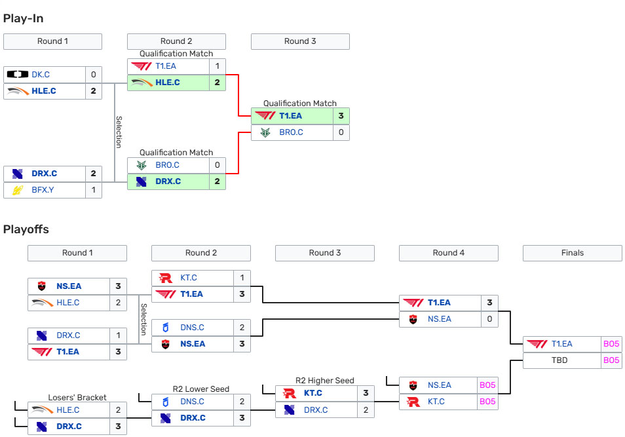The height and width of the screenshot is (437, 625).
Task: Click HLE.C logo in Play-In Round 2
Action: point(142,83)
